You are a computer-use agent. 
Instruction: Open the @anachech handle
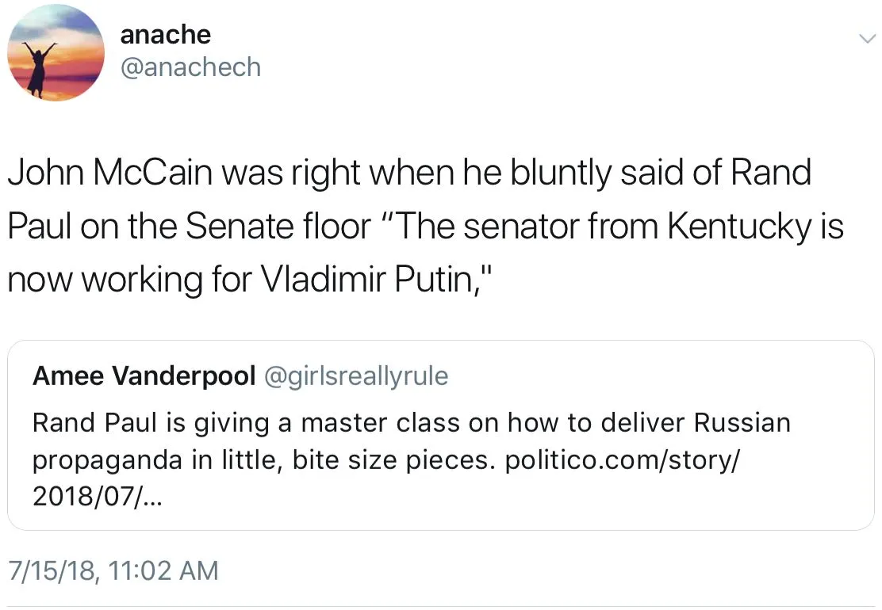(190, 68)
